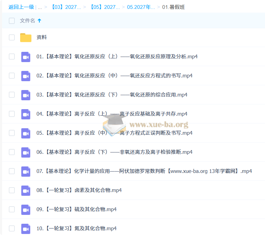Image resolution: width=265 pixels, height=235 pixels.
Task: Click sort arrow next to 文件名
Action: 39,20
